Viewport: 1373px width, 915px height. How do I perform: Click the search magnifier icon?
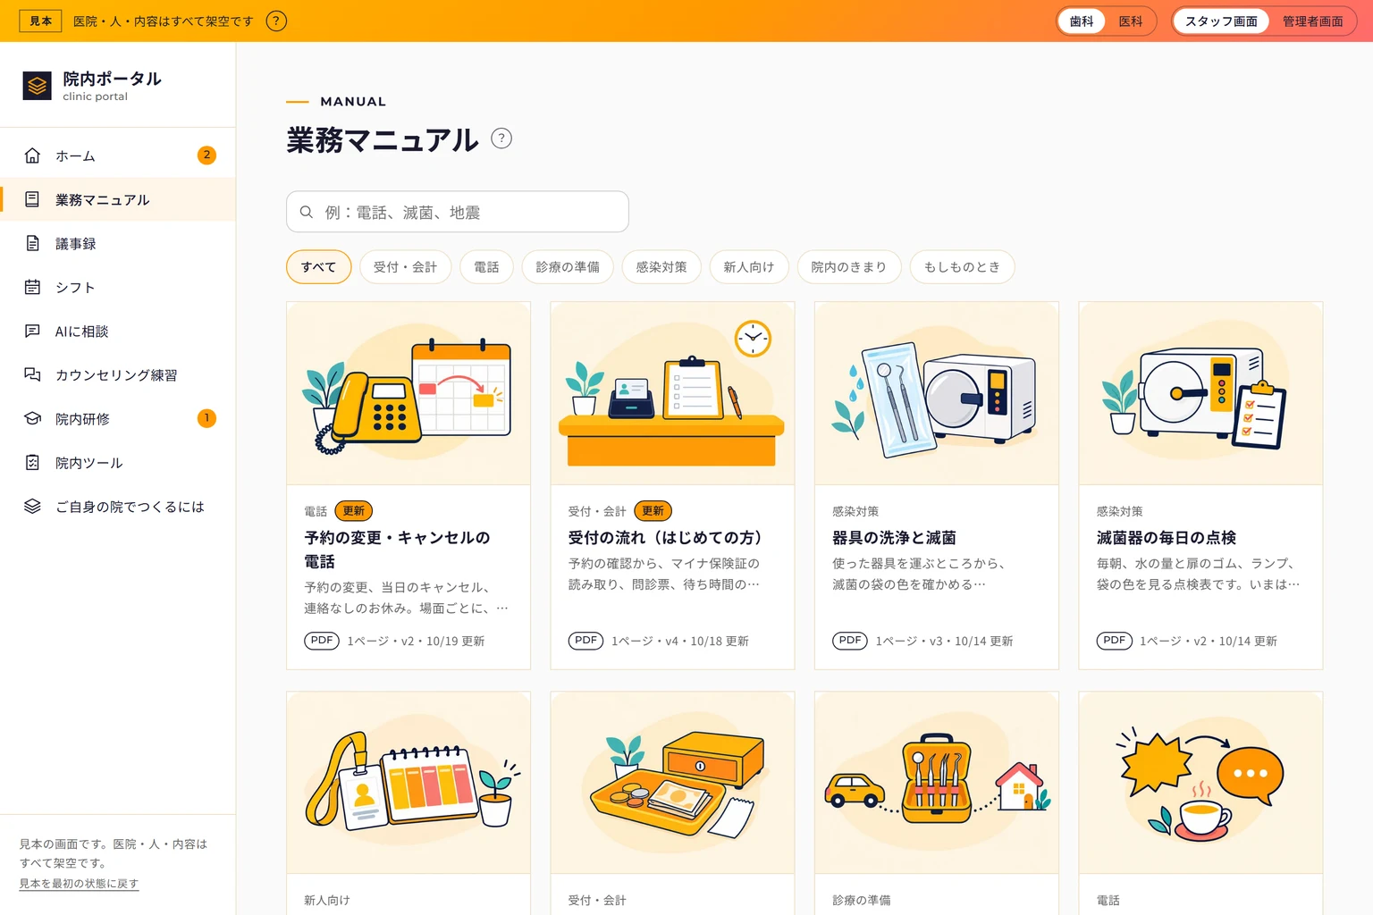point(306,212)
